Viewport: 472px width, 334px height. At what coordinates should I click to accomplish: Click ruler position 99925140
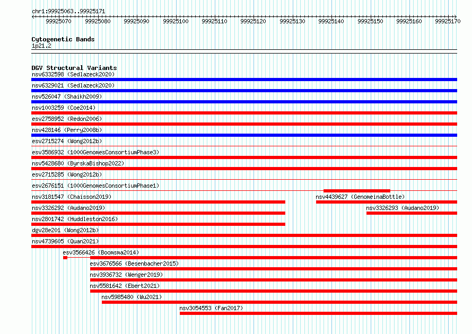(x=331, y=21)
